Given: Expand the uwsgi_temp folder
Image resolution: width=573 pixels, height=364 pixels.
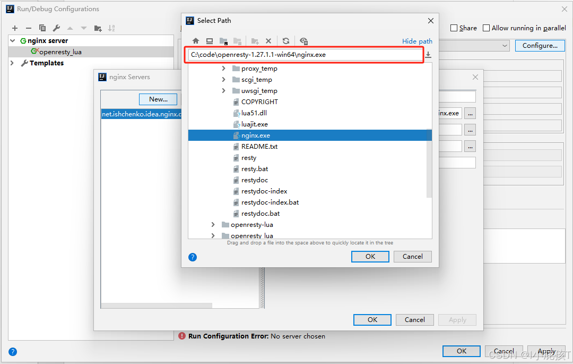Looking at the screenshot, I should pyautogui.click(x=224, y=91).
